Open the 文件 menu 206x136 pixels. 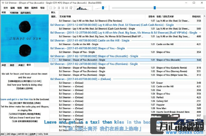coord(5,8)
